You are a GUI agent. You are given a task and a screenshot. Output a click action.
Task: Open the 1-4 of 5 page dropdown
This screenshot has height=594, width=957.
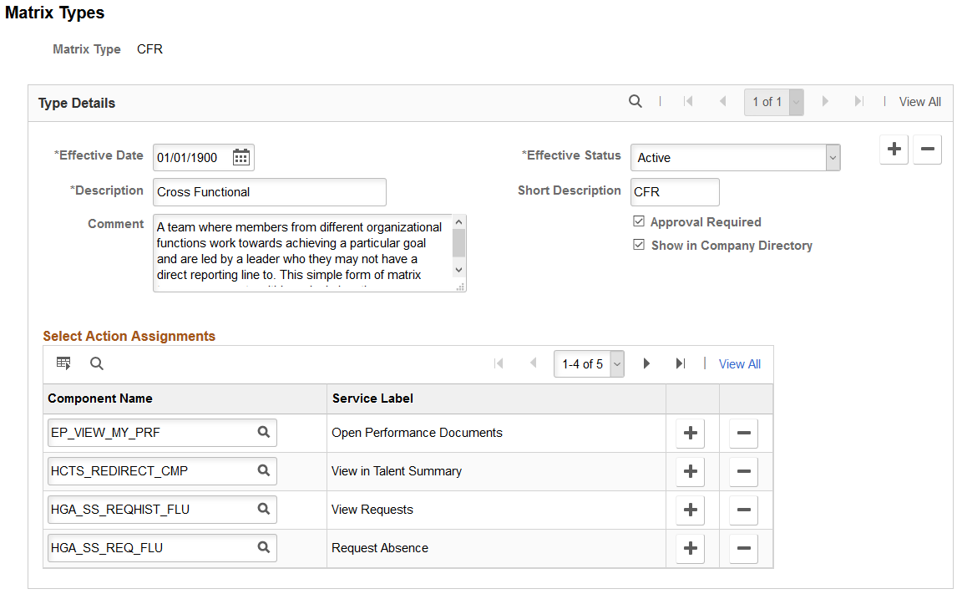tap(589, 364)
